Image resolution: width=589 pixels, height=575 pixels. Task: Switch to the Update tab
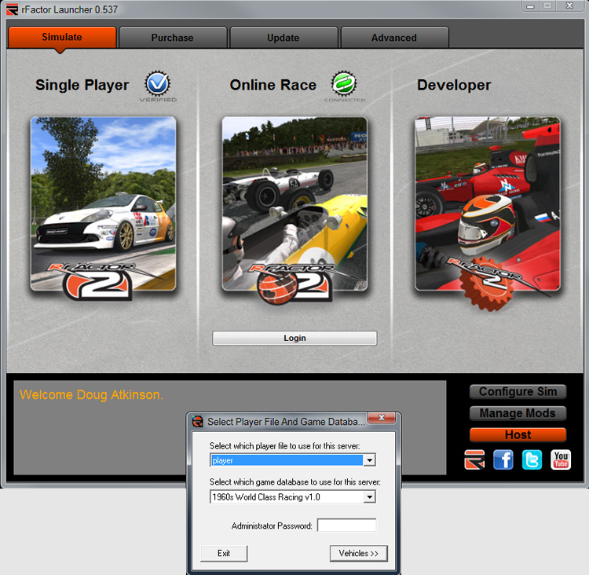tap(283, 38)
